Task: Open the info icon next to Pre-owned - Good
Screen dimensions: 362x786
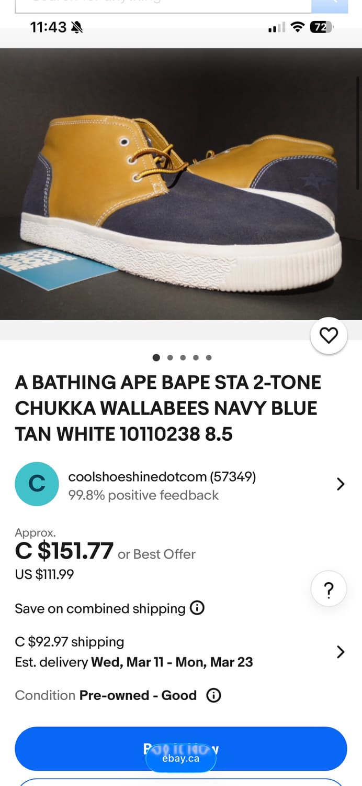Action: [x=213, y=695]
